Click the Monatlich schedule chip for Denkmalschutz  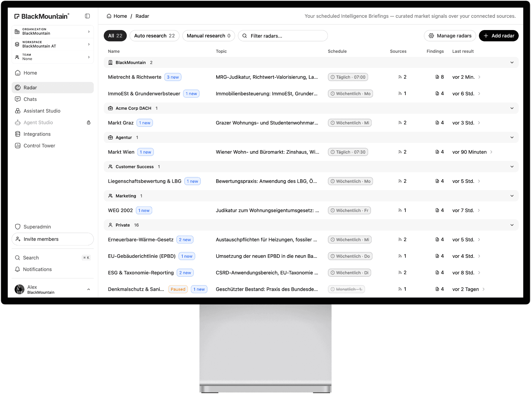pos(346,289)
